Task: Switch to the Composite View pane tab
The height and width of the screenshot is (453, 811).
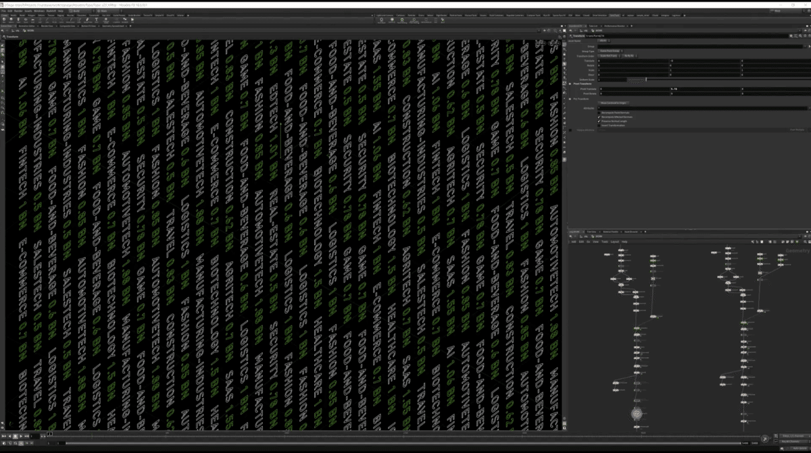Action: coord(68,26)
